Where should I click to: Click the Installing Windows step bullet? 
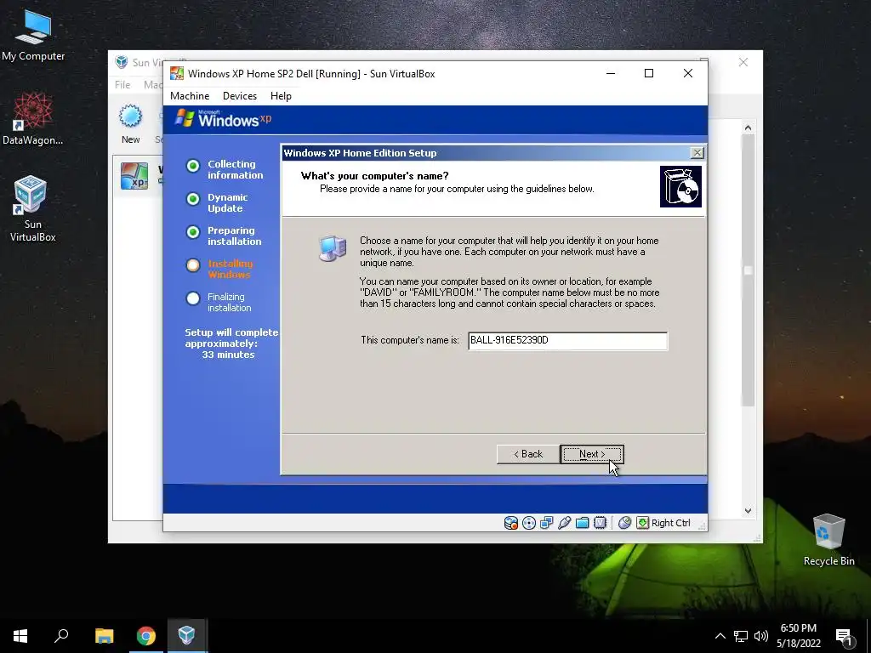pos(193,265)
